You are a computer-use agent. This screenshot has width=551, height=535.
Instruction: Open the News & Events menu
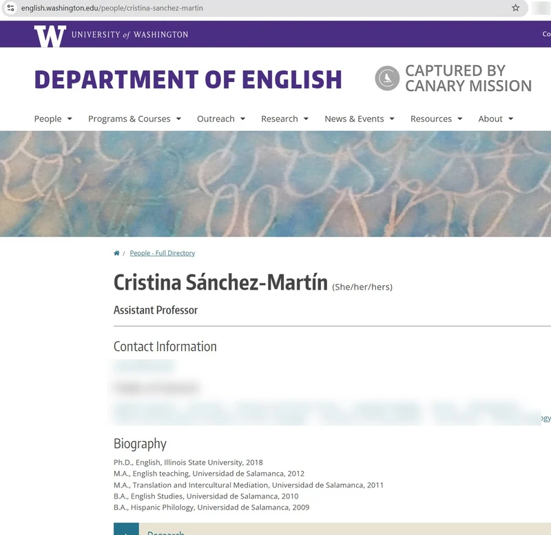point(360,119)
